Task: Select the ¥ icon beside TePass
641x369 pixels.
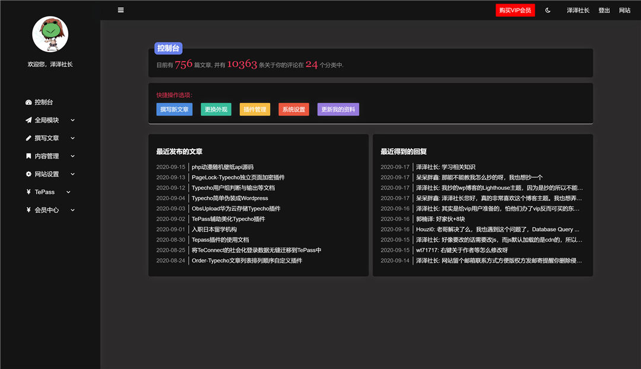Action: (28, 192)
